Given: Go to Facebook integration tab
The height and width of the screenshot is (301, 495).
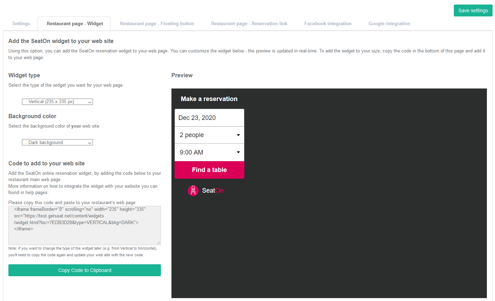Looking at the screenshot, I should 328,24.
